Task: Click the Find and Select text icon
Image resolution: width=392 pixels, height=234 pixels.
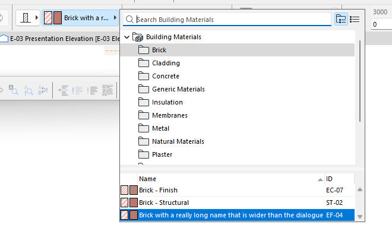Action: click(13, 90)
